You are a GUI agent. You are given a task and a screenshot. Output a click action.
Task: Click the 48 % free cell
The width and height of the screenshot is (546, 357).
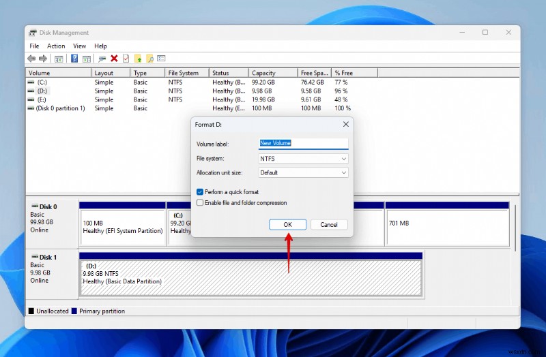341,99
